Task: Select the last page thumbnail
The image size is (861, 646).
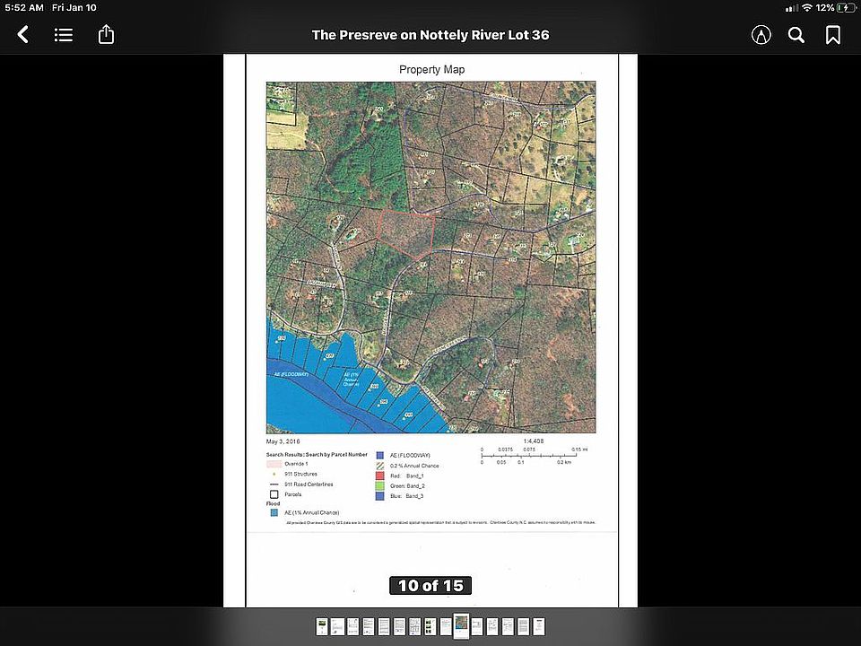Action: (539, 627)
